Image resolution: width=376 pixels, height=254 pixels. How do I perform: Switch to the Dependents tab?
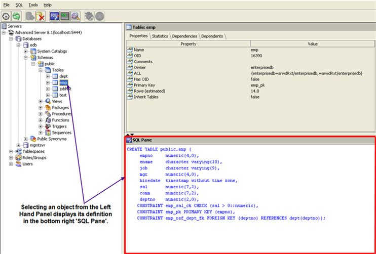[x=212, y=36]
